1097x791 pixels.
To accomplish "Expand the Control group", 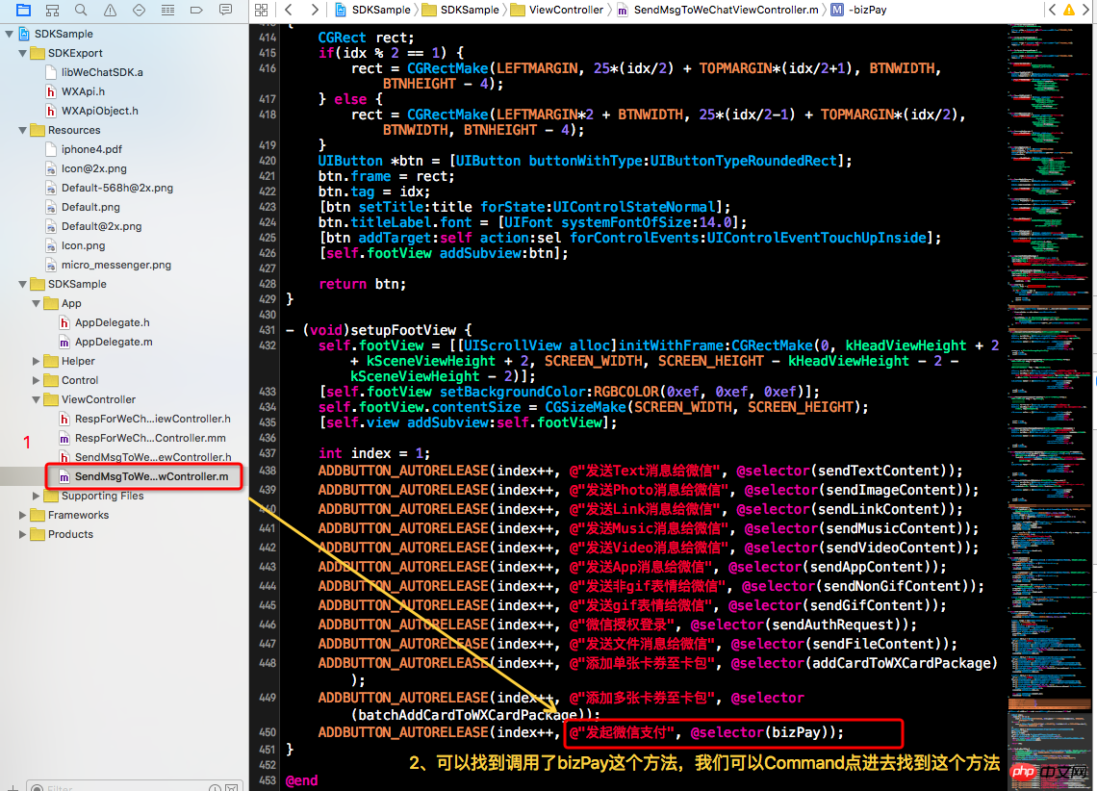I will click(36, 380).
